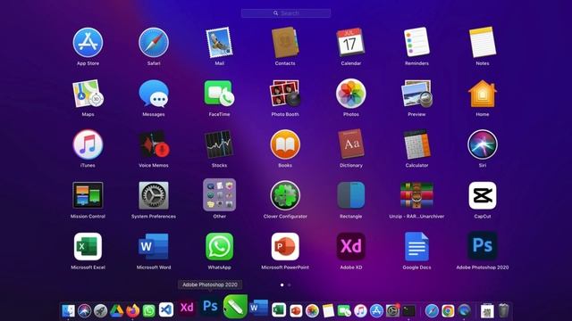Image resolution: width=572 pixels, height=321 pixels.
Task: Open Microsoft Word from the Dock
Action: pos(259,308)
